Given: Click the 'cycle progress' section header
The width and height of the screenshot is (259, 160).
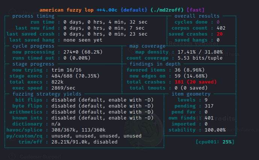Looking at the screenshot, I should [33, 46].
